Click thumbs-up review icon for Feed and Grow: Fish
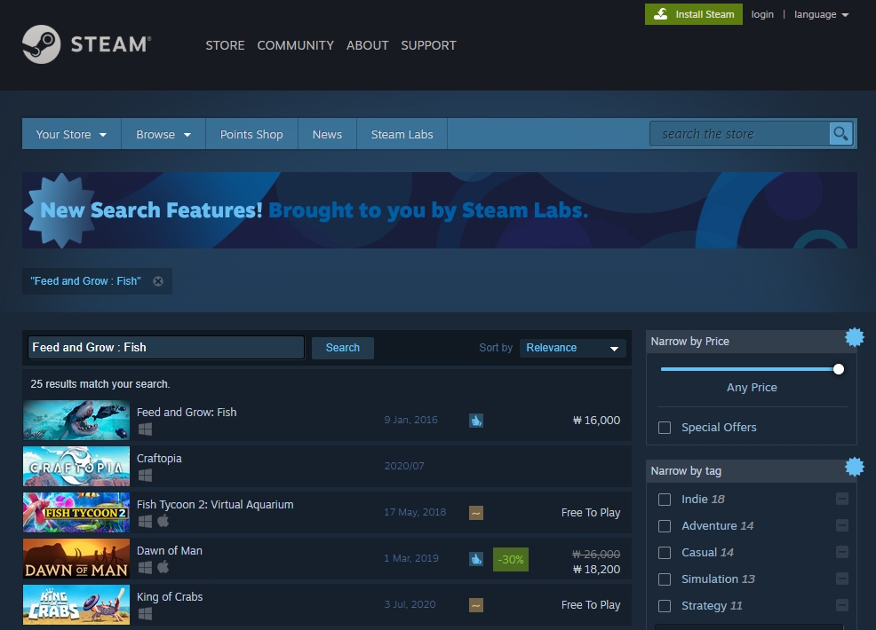This screenshot has height=630, width=876. 476,421
